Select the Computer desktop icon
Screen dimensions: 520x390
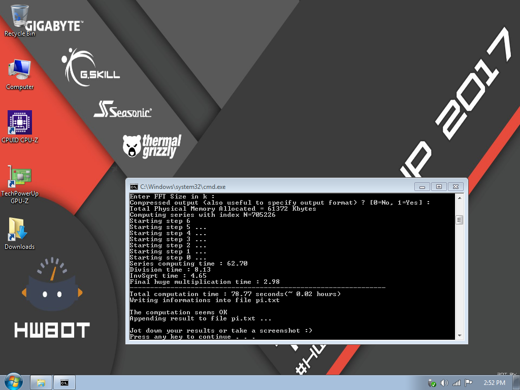[x=20, y=74]
